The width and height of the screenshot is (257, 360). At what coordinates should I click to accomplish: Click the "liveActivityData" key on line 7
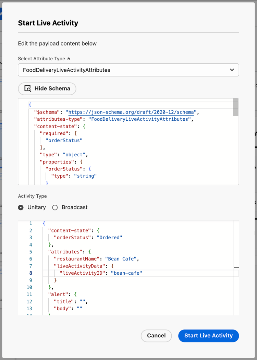(x=79, y=266)
